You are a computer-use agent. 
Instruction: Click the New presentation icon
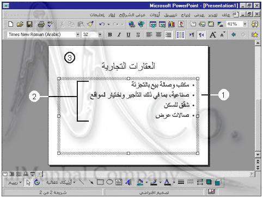pyautogui.click(x=11, y=24)
